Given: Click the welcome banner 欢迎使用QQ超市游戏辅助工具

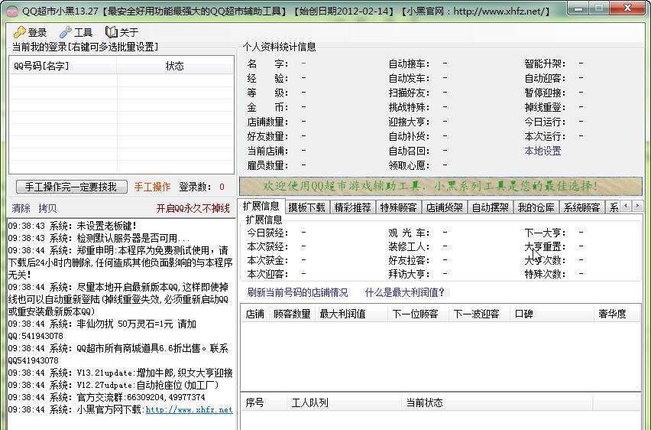Looking at the screenshot, I should [441, 186].
